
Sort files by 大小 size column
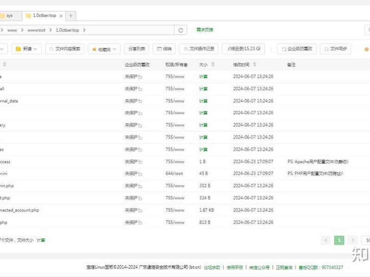207,65
